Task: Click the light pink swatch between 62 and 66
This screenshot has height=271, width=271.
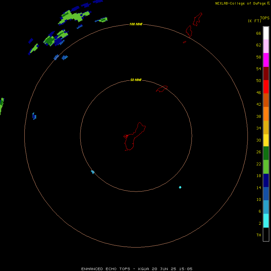Action: point(266,46)
